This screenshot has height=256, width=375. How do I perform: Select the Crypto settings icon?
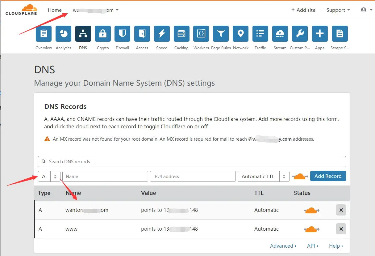102,34
